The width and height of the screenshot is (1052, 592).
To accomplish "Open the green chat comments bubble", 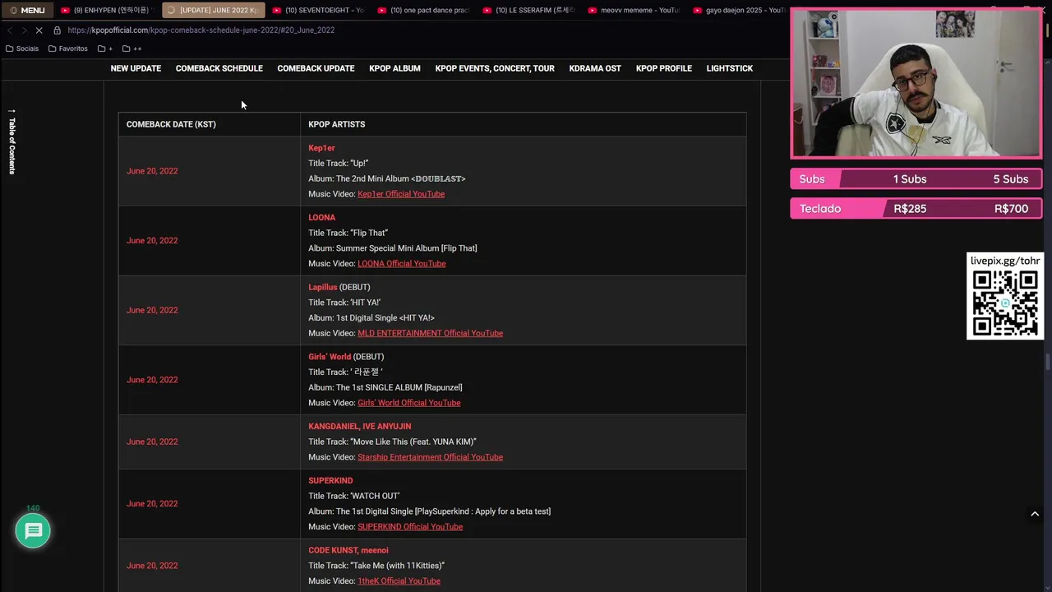I will pos(33,531).
